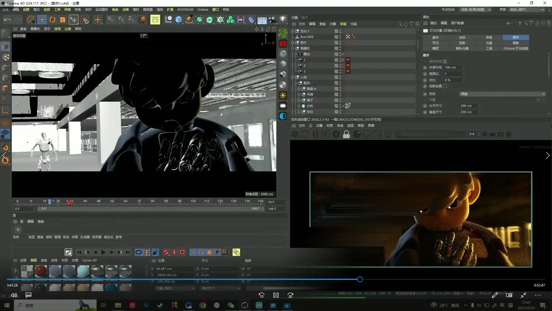
Task: Select the Move tool in the toolbar
Action: coord(42,20)
